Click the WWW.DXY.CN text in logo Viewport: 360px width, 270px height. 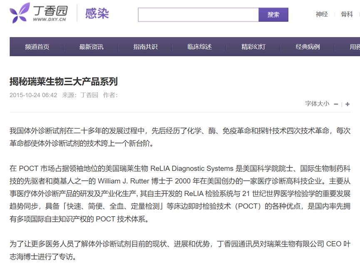tap(50, 20)
